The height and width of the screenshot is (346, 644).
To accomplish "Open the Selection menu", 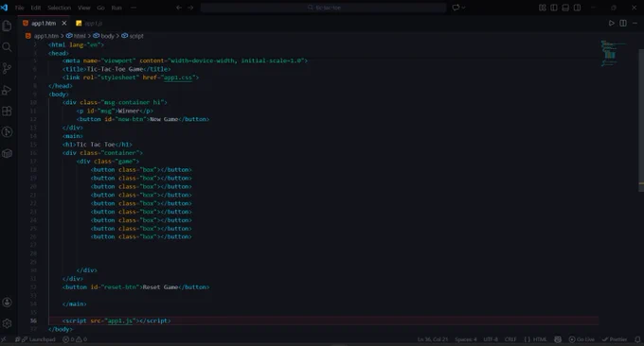I will pyautogui.click(x=59, y=8).
